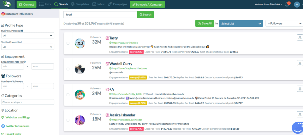Expand the Welcome Admin account menu
Viewport: 303px width, 135px height.
click(268, 4)
